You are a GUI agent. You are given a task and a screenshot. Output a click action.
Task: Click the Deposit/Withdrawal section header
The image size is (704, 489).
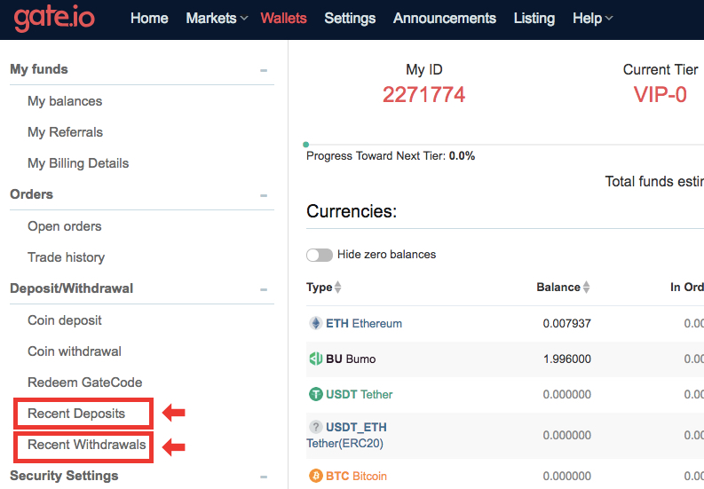71,288
